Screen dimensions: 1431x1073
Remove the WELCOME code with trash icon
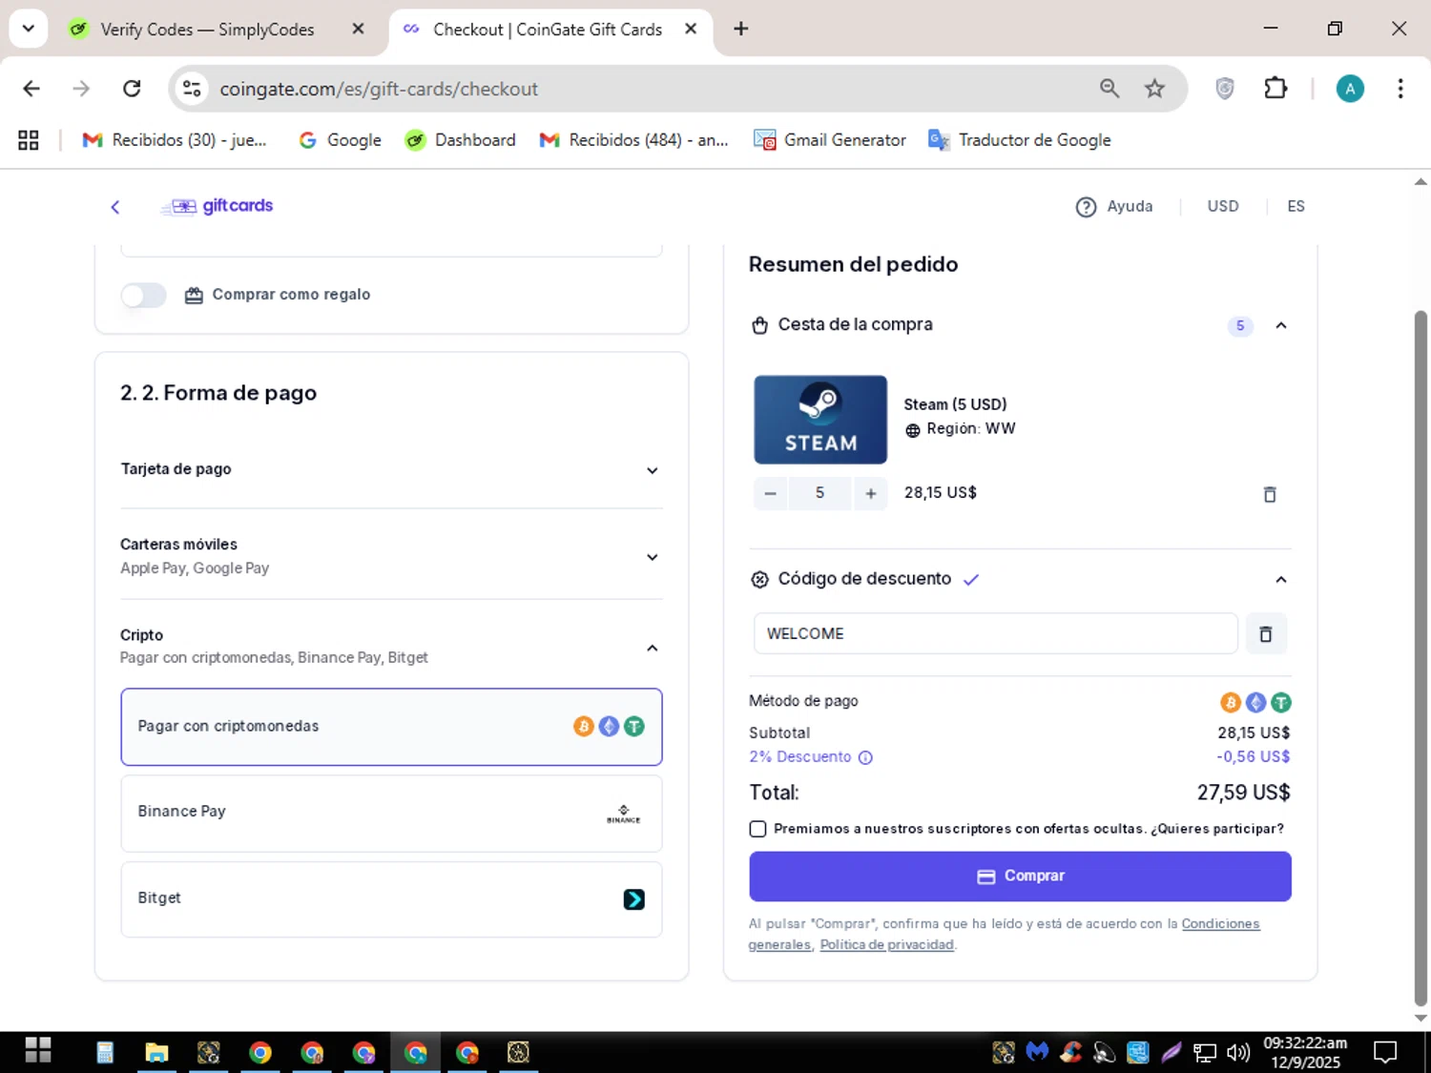(1266, 634)
